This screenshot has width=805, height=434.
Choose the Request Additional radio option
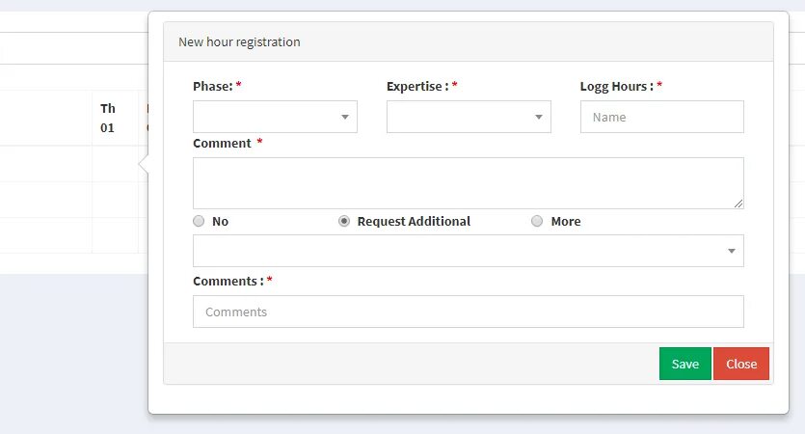(344, 221)
